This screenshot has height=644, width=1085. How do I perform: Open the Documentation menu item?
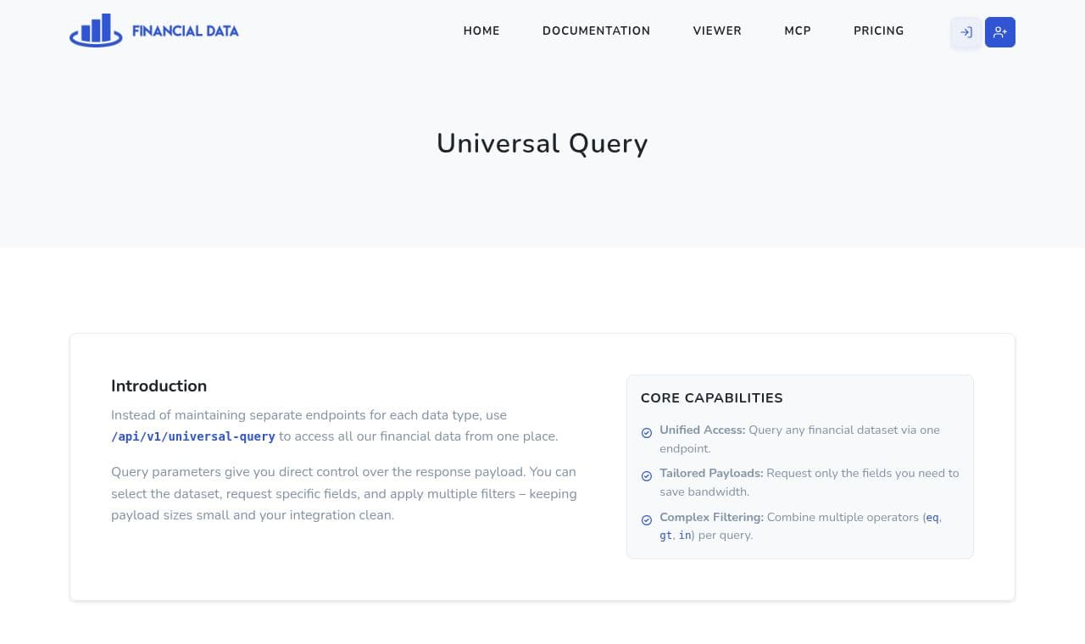pyautogui.click(x=597, y=31)
